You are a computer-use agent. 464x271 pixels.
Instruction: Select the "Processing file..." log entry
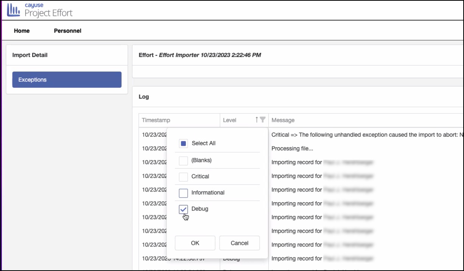pyautogui.click(x=292, y=149)
